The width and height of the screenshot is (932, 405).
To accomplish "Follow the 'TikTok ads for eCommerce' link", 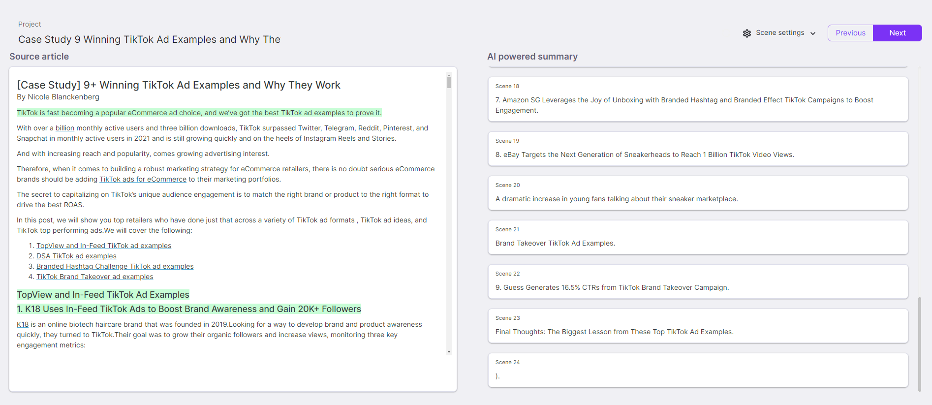I will (x=143, y=179).
